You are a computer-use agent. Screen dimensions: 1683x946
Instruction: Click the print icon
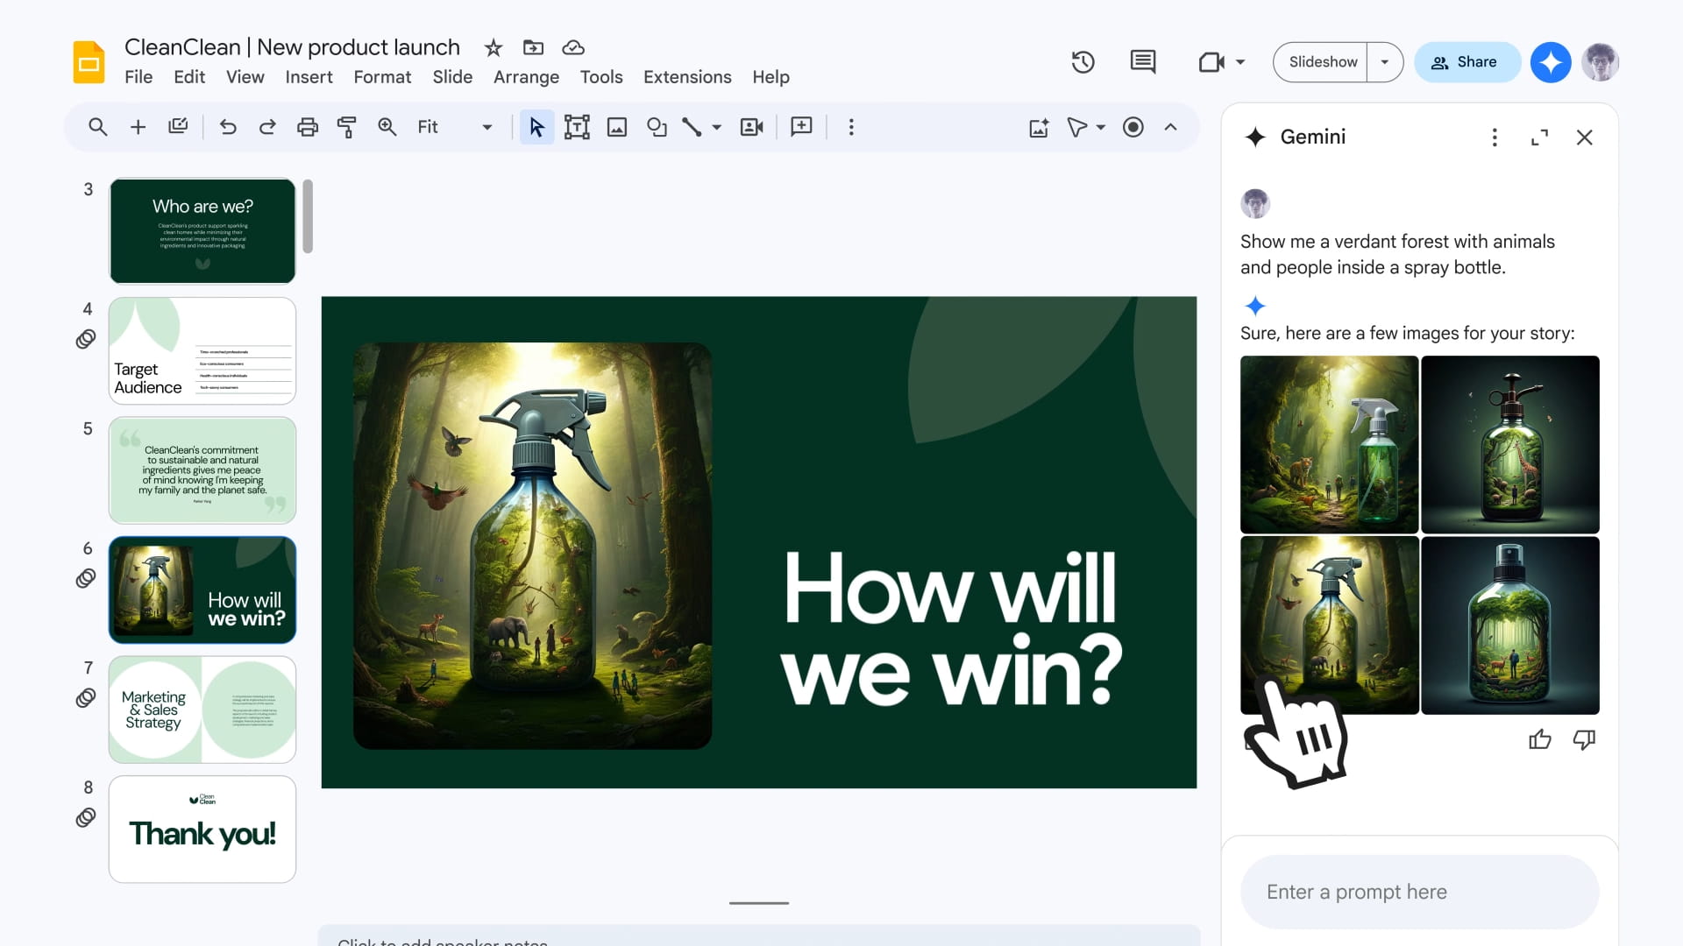coord(307,127)
